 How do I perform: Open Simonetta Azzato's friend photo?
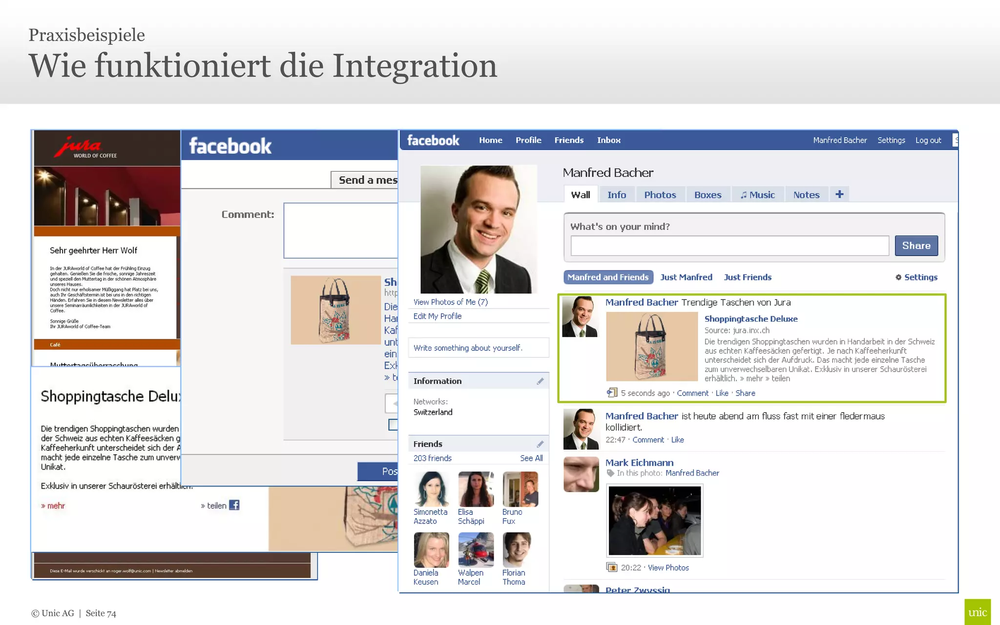[x=431, y=489]
